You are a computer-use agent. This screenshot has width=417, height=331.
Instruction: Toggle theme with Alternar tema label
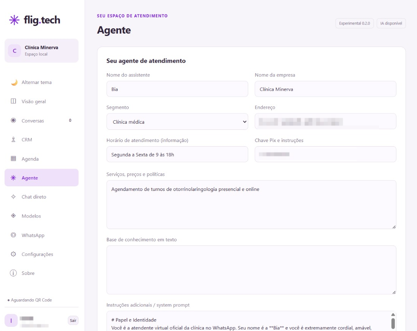(x=37, y=82)
